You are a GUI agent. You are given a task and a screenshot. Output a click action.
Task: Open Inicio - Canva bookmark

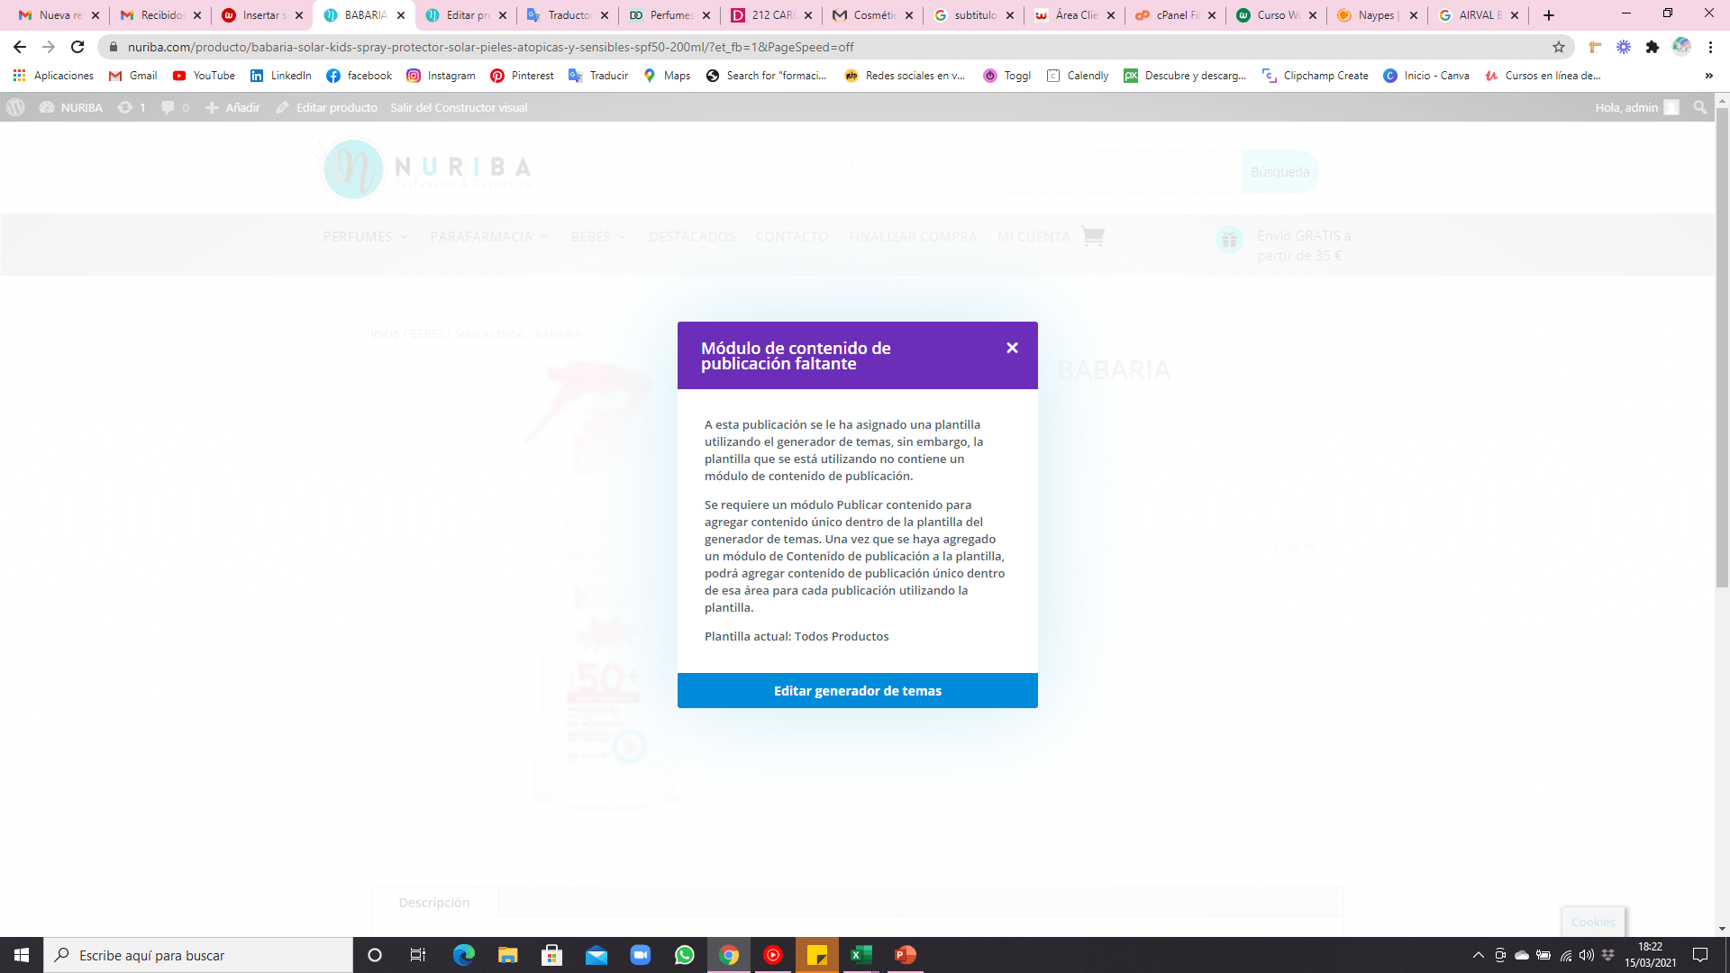click(1426, 76)
